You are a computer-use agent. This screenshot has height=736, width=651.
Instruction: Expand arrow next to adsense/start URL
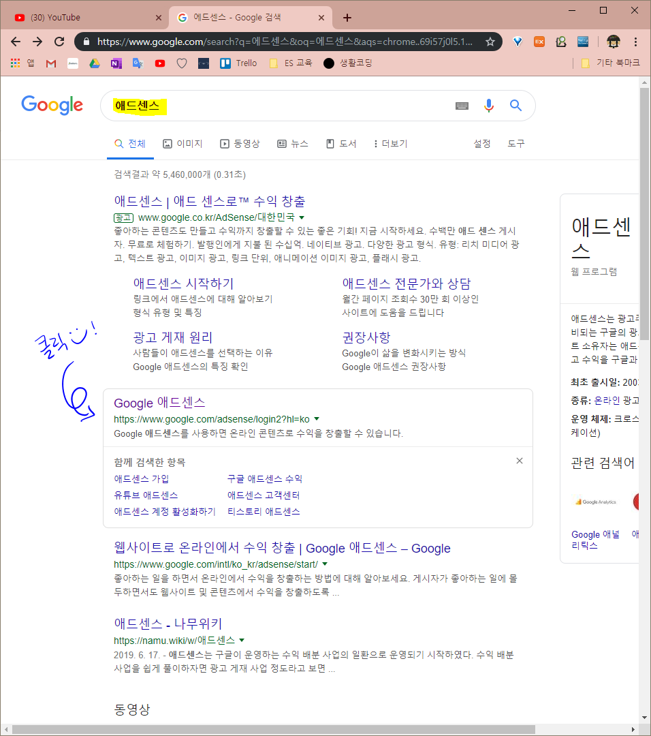[x=325, y=564]
